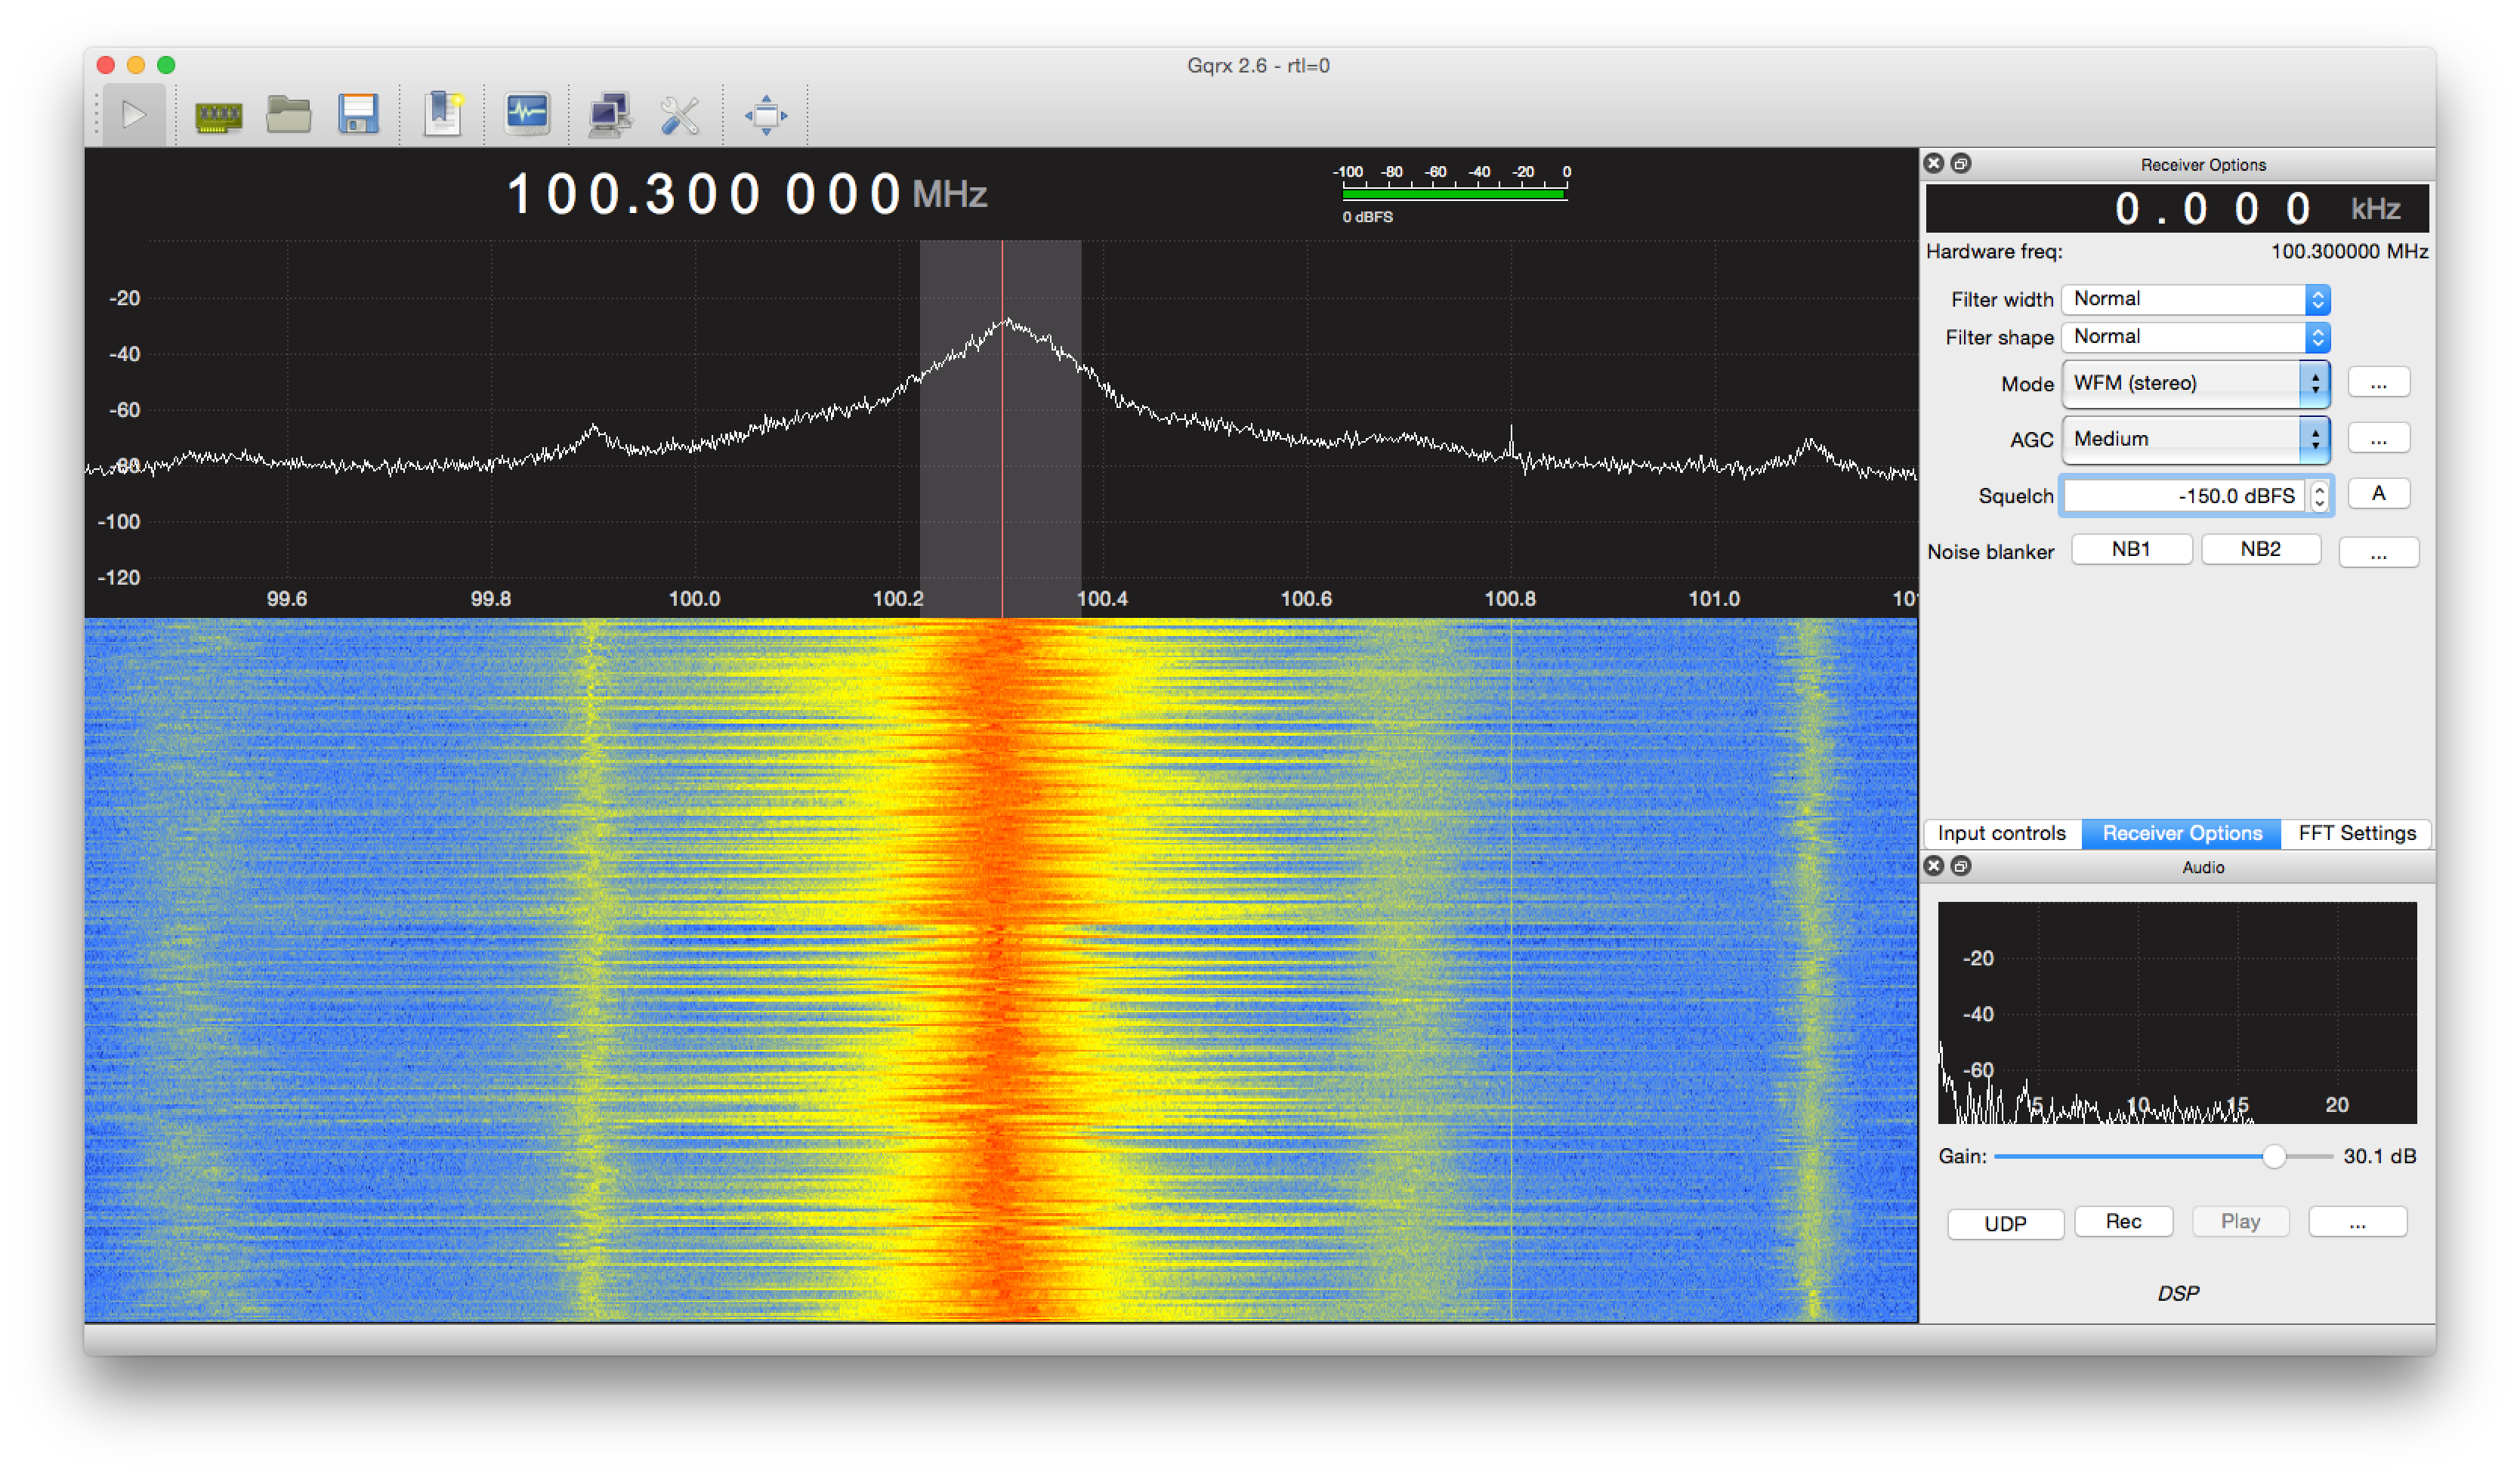Viewport: 2520px width, 1476px height.
Task: Save settings with the floppy disk icon
Action: [x=358, y=115]
